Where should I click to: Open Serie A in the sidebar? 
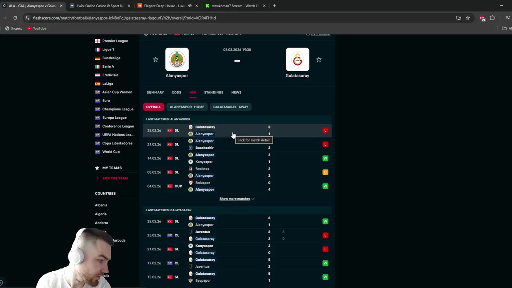click(108, 66)
